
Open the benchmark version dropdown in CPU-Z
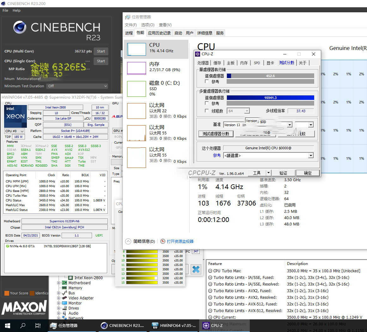point(290,125)
